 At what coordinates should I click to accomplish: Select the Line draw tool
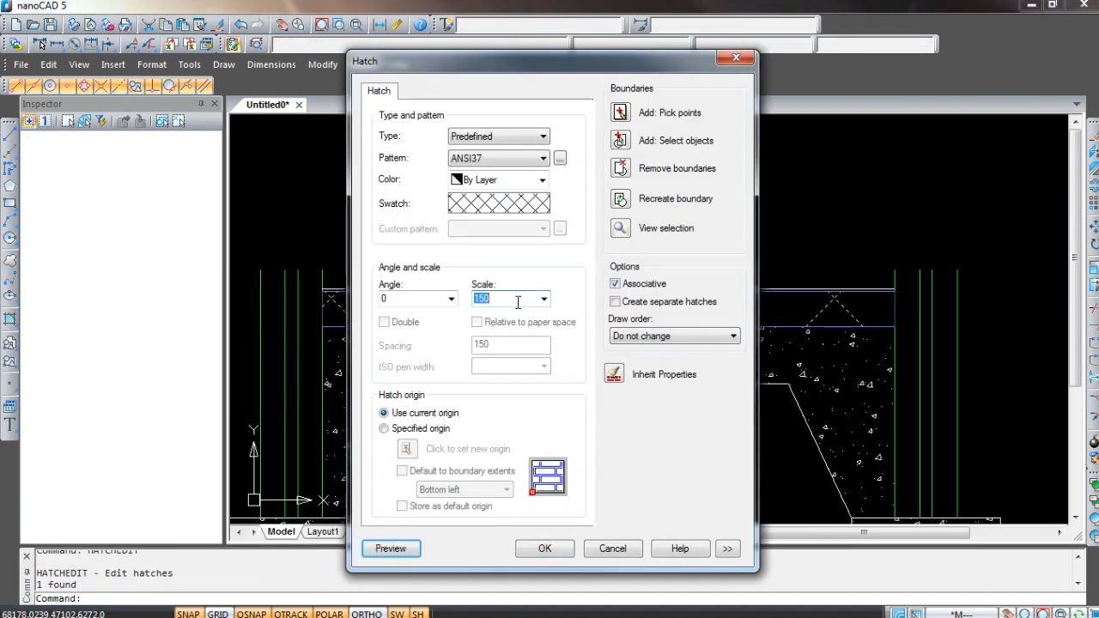tap(9, 132)
